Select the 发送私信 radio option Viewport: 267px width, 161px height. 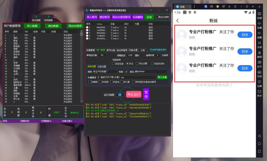click(113, 64)
